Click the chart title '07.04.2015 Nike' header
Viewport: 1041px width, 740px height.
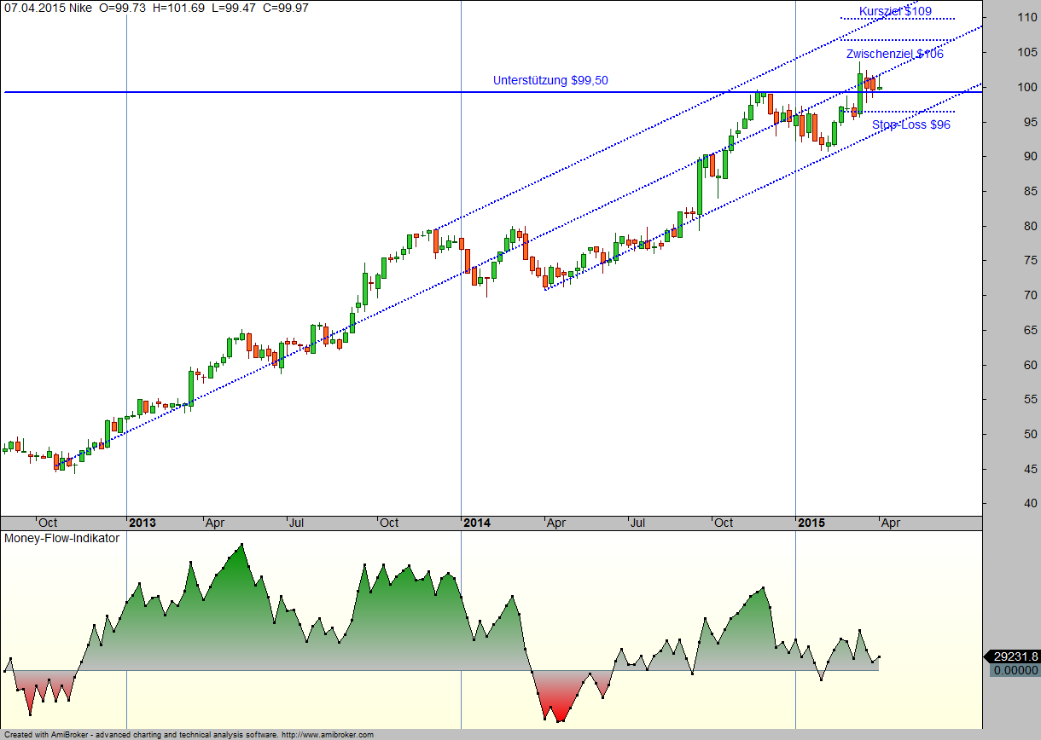pos(48,8)
